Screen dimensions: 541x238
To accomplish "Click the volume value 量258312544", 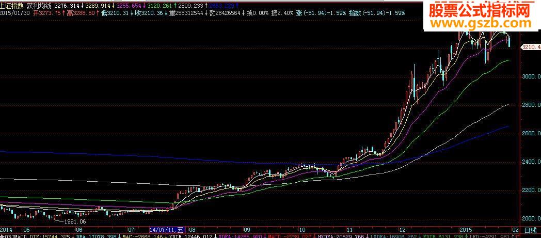I will coord(186,13).
